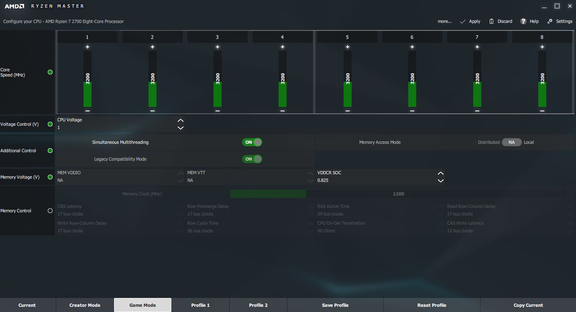The width and height of the screenshot is (576, 312).
Task: Click the AMD logo
Action: [x=15, y=6]
